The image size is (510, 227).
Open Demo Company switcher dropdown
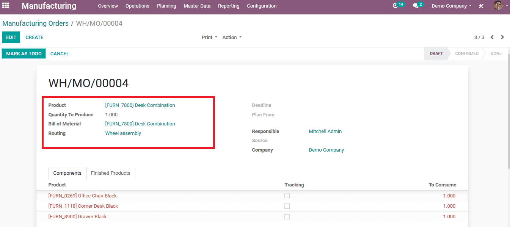(451, 6)
